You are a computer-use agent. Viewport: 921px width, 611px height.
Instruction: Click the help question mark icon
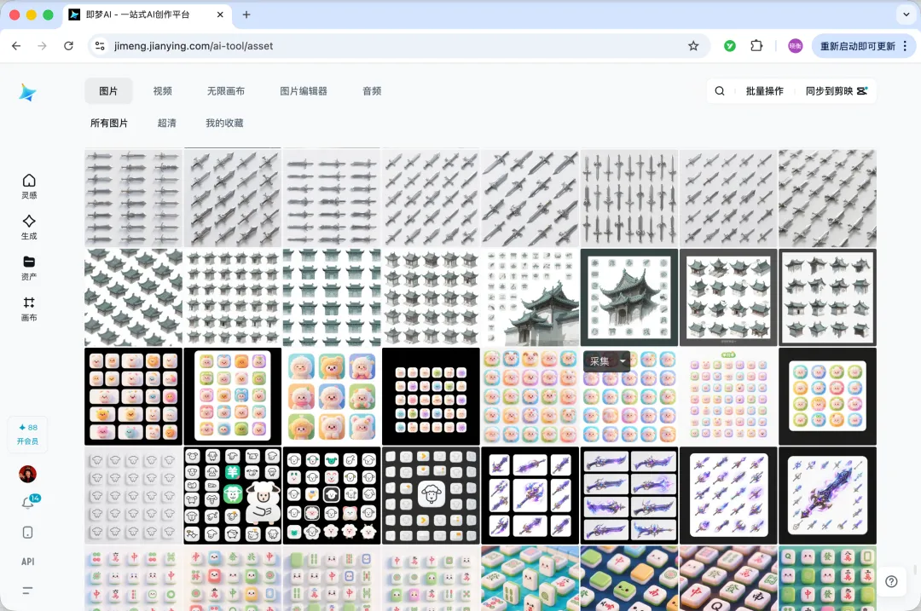(x=892, y=581)
